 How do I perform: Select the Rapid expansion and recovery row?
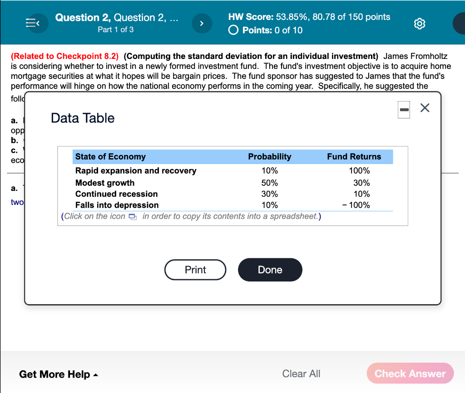point(136,171)
